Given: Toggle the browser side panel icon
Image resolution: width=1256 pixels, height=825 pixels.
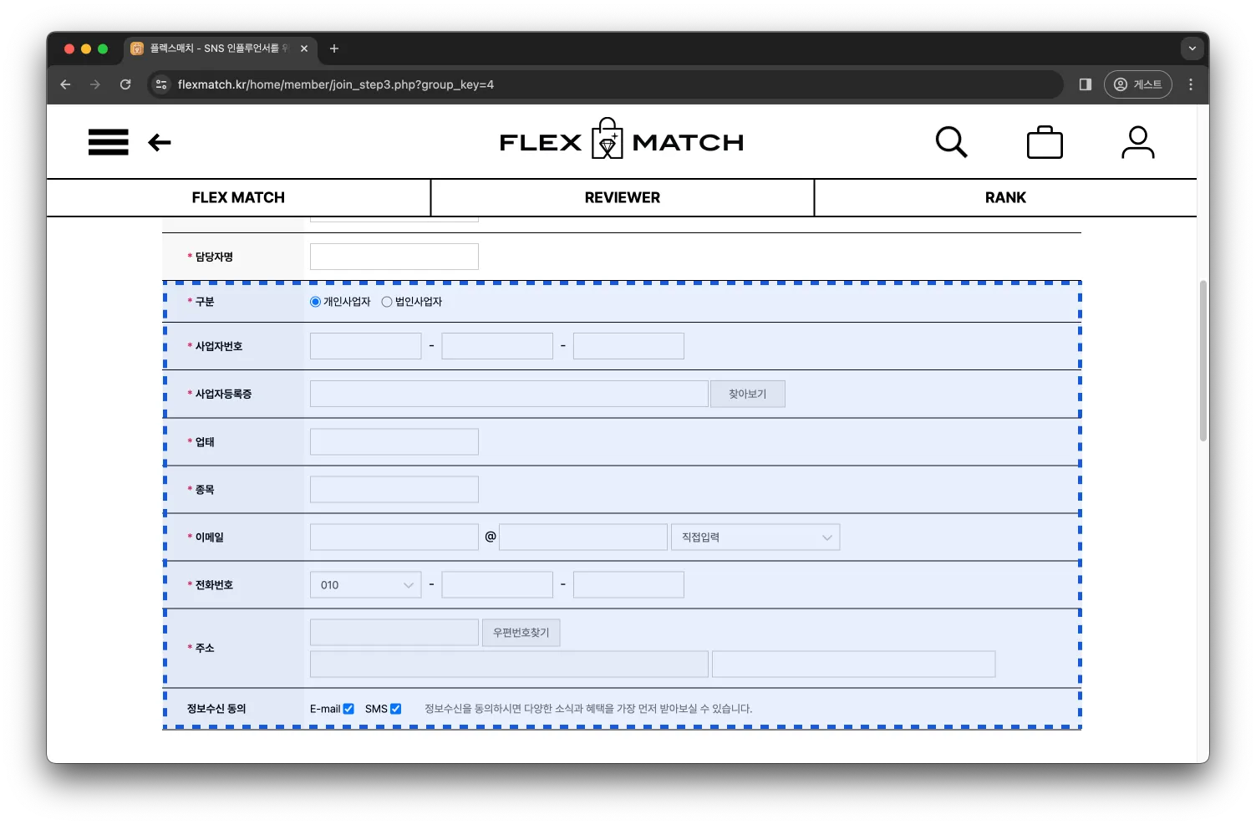Looking at the screenshot, I should (x=1086, y=84).
